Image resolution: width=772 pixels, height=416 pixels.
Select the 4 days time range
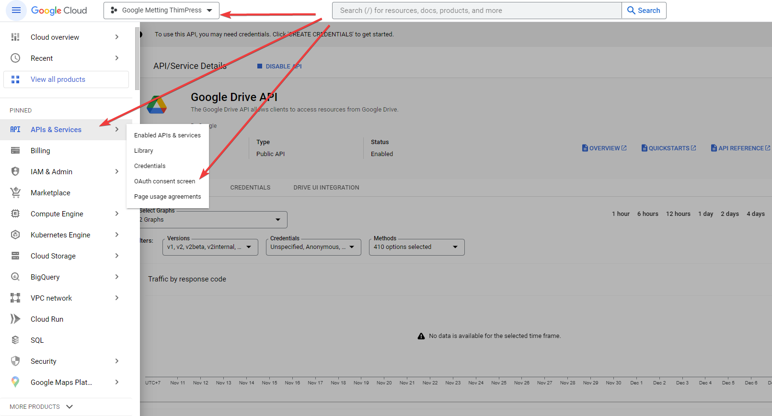[x=756, y=214]
